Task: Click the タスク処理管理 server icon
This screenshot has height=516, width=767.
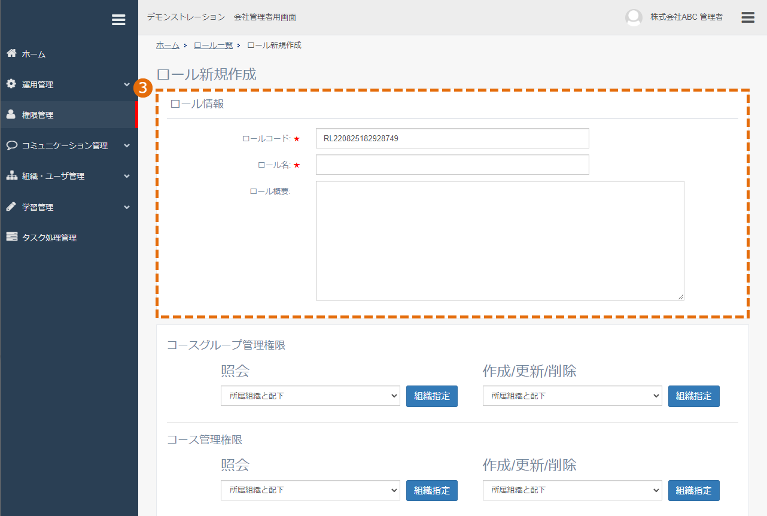Action: click(11, 237)
